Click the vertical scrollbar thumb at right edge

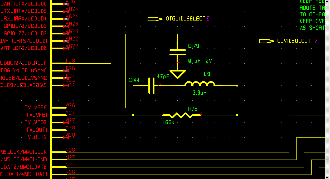(327, 158)
